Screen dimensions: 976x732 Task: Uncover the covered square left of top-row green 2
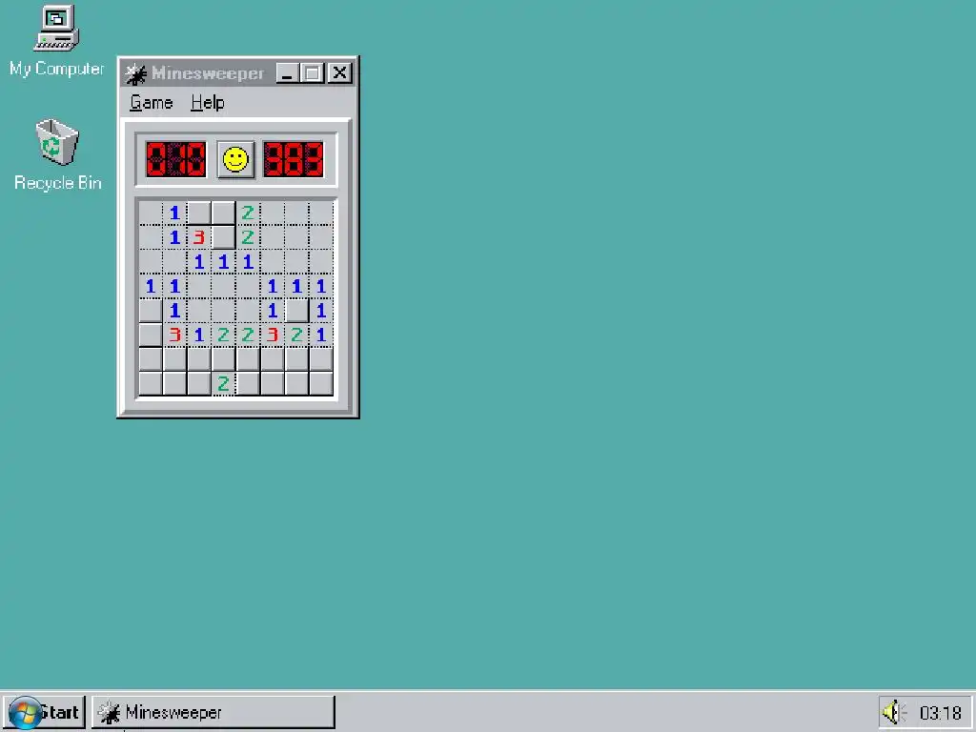point(223,213)
